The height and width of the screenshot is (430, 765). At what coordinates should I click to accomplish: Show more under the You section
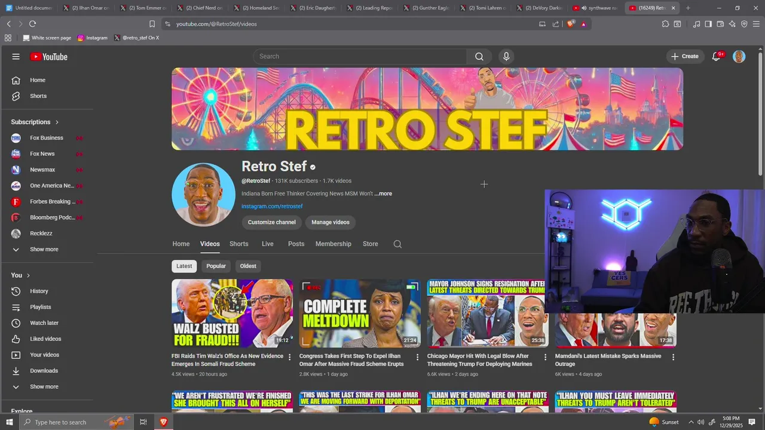click(x=44, y=386)
